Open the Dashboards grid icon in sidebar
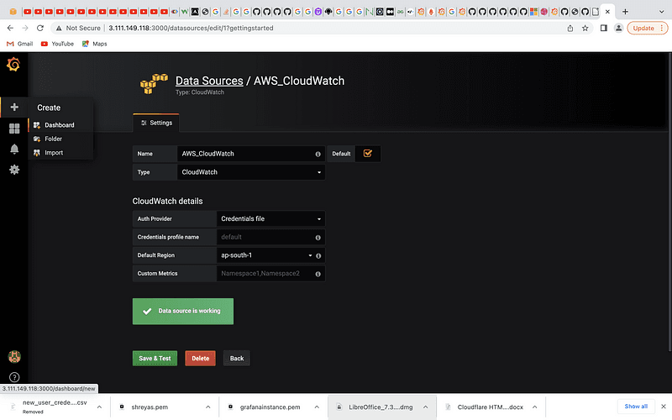The image size is (672, 420). pyautogui.click(x=14, y=129)
